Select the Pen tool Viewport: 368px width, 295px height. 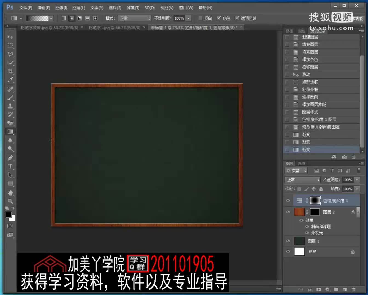pos(10,158)
